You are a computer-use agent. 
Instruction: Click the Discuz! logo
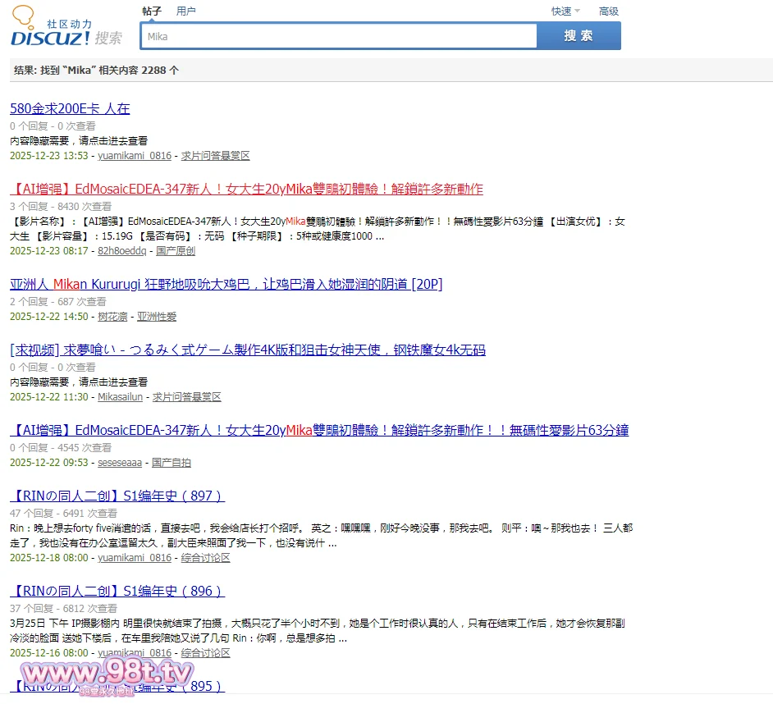51,30
